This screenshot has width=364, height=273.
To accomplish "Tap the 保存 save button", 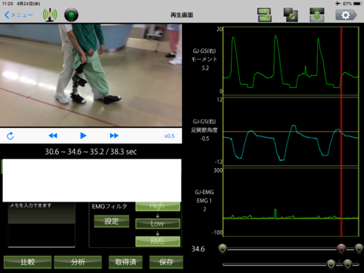I will [166, 262].
